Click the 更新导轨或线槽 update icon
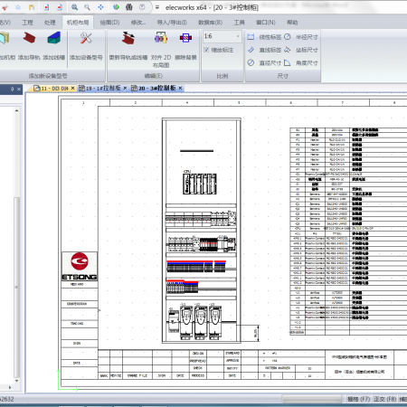The height and width of the screenshot is (407, 407). pyautogui.click(x=128, y=38)
